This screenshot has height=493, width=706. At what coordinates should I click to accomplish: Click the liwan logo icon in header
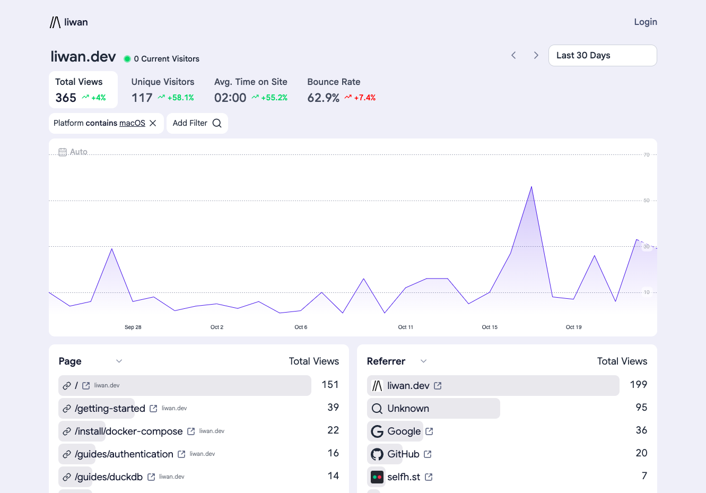point(55,22)
